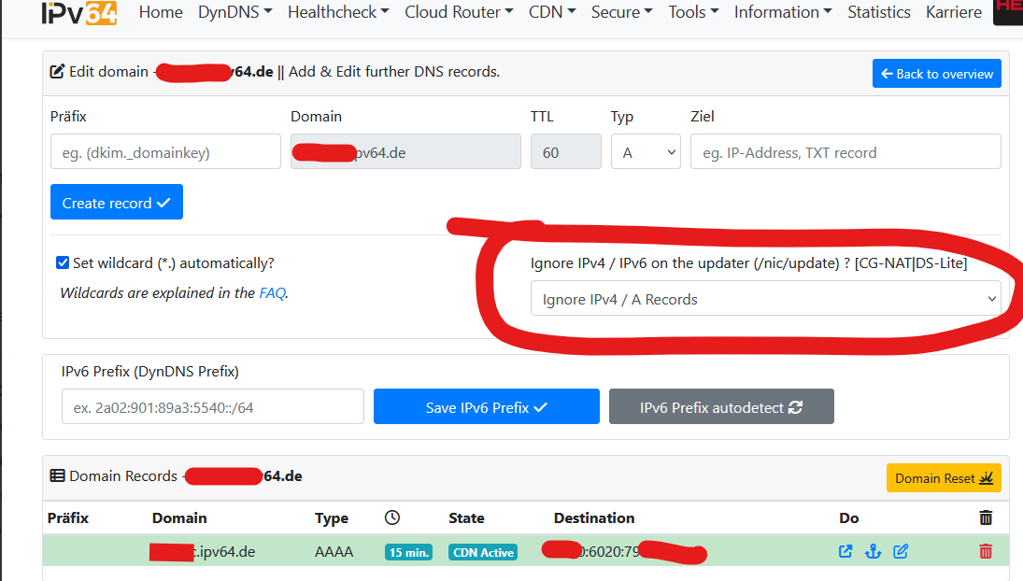
Task: Click the Create record button
Action: tap(117, 203)
